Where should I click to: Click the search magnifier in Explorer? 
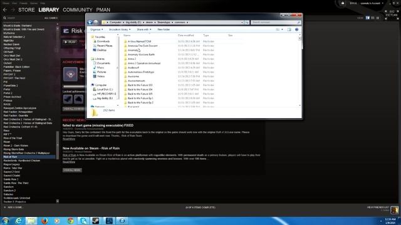(x=298, y=22)
